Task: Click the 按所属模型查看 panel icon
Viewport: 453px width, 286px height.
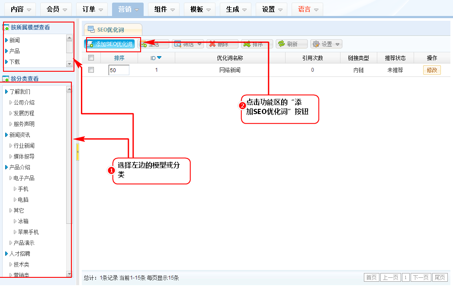Action: [x=6, y=28]
